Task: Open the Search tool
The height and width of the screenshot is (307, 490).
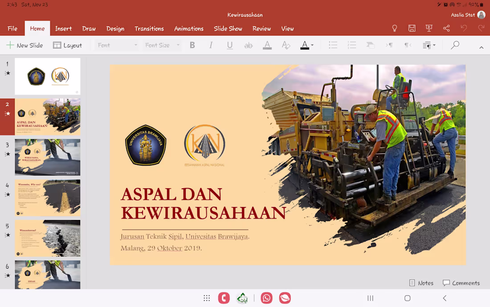Action: pos(455,45)
